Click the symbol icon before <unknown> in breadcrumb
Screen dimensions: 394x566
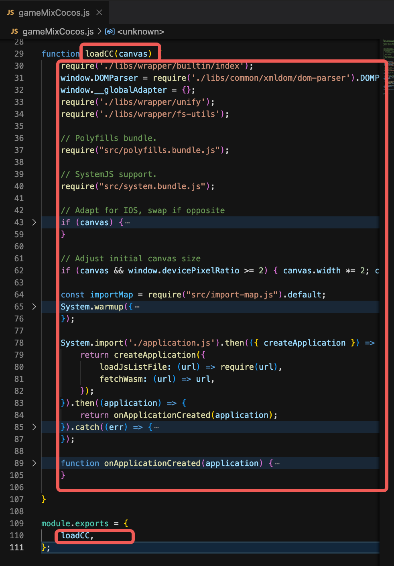click(x=110, y=31)
